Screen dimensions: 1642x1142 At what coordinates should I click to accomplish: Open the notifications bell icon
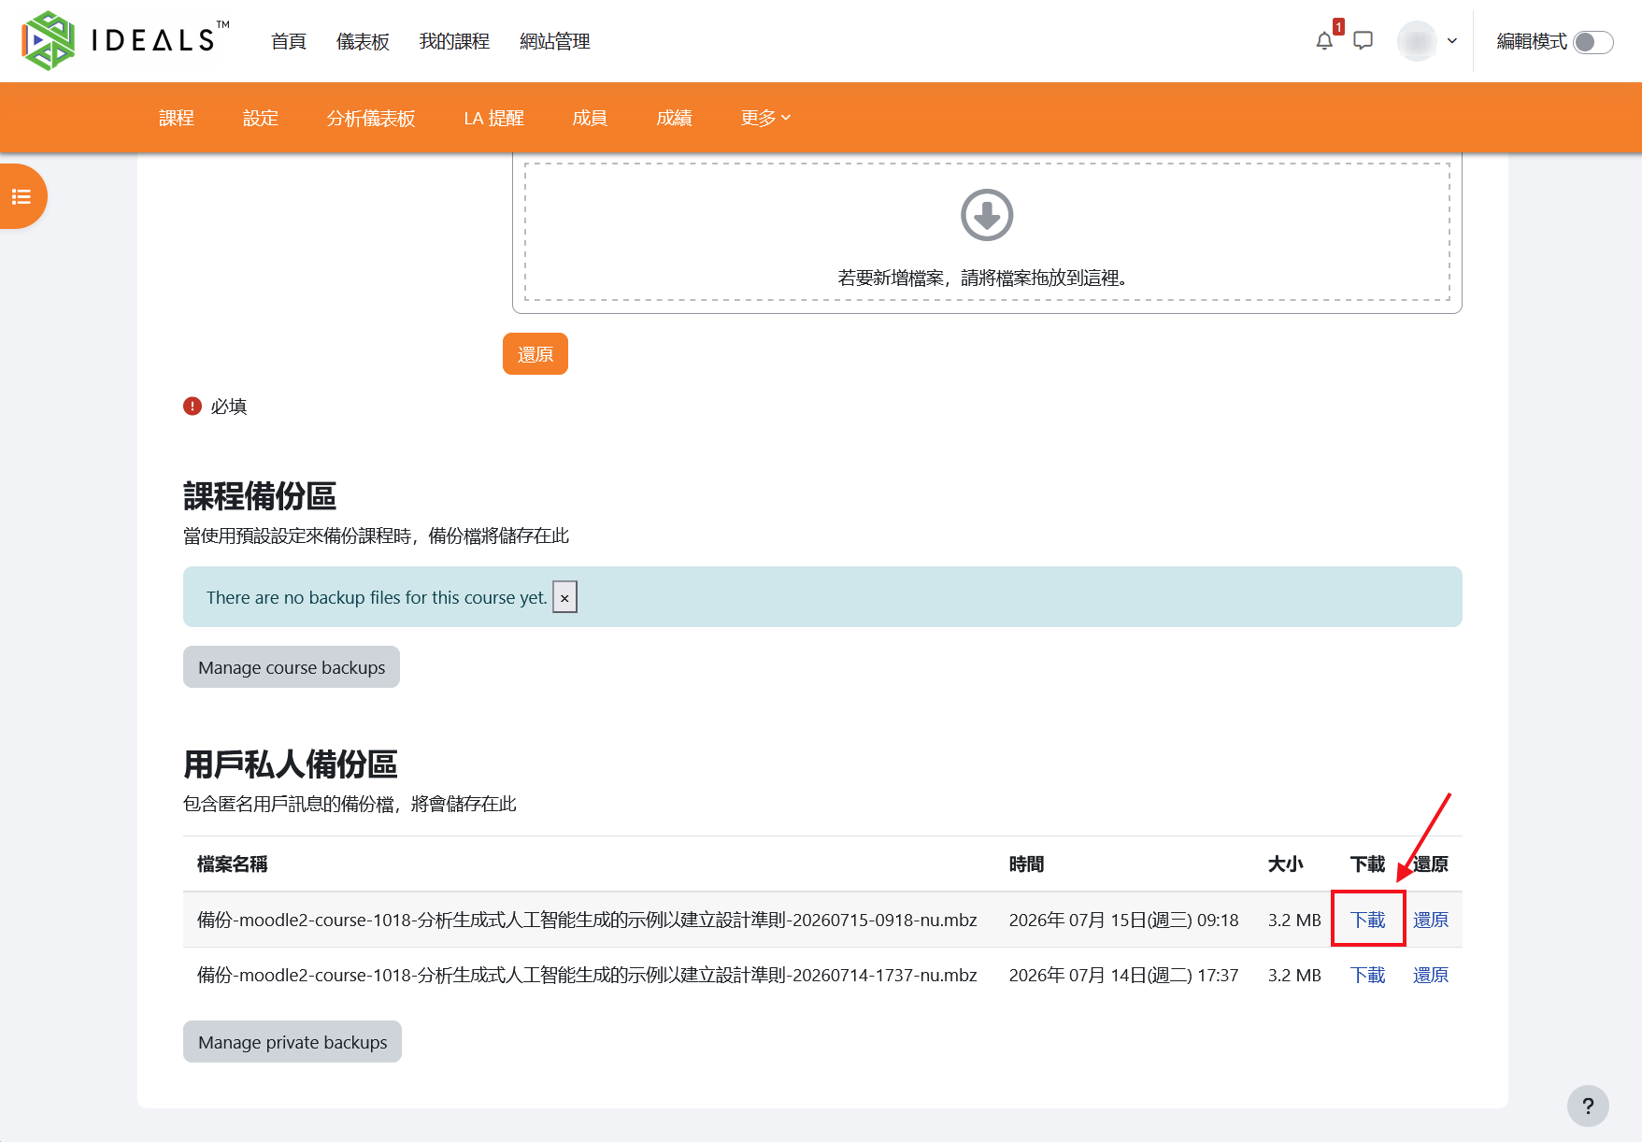(x=1324, y=41)
